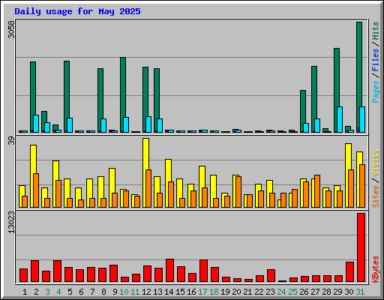Click day label 8 on the axis

103,292
